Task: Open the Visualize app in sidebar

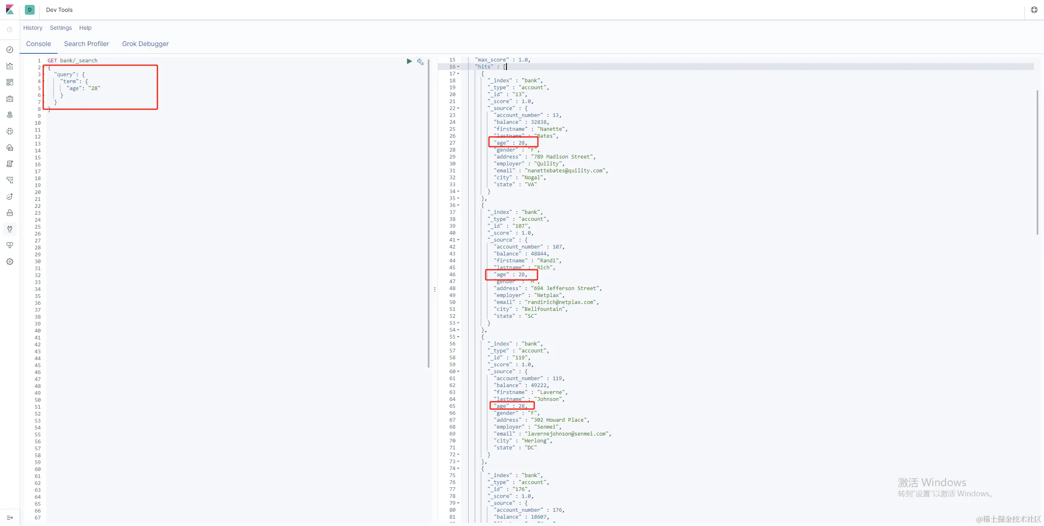Action: pyautogui.click(x=10, y=66)
